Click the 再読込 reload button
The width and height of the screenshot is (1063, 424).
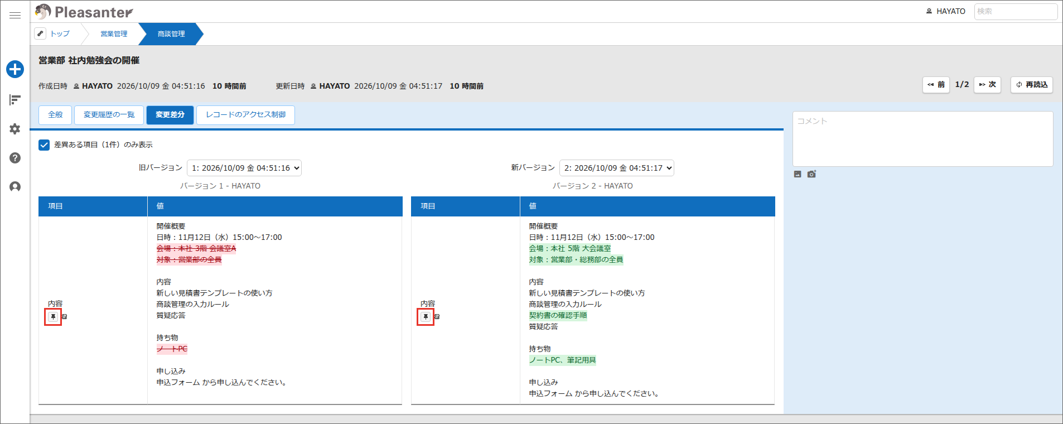(1032, 85)
